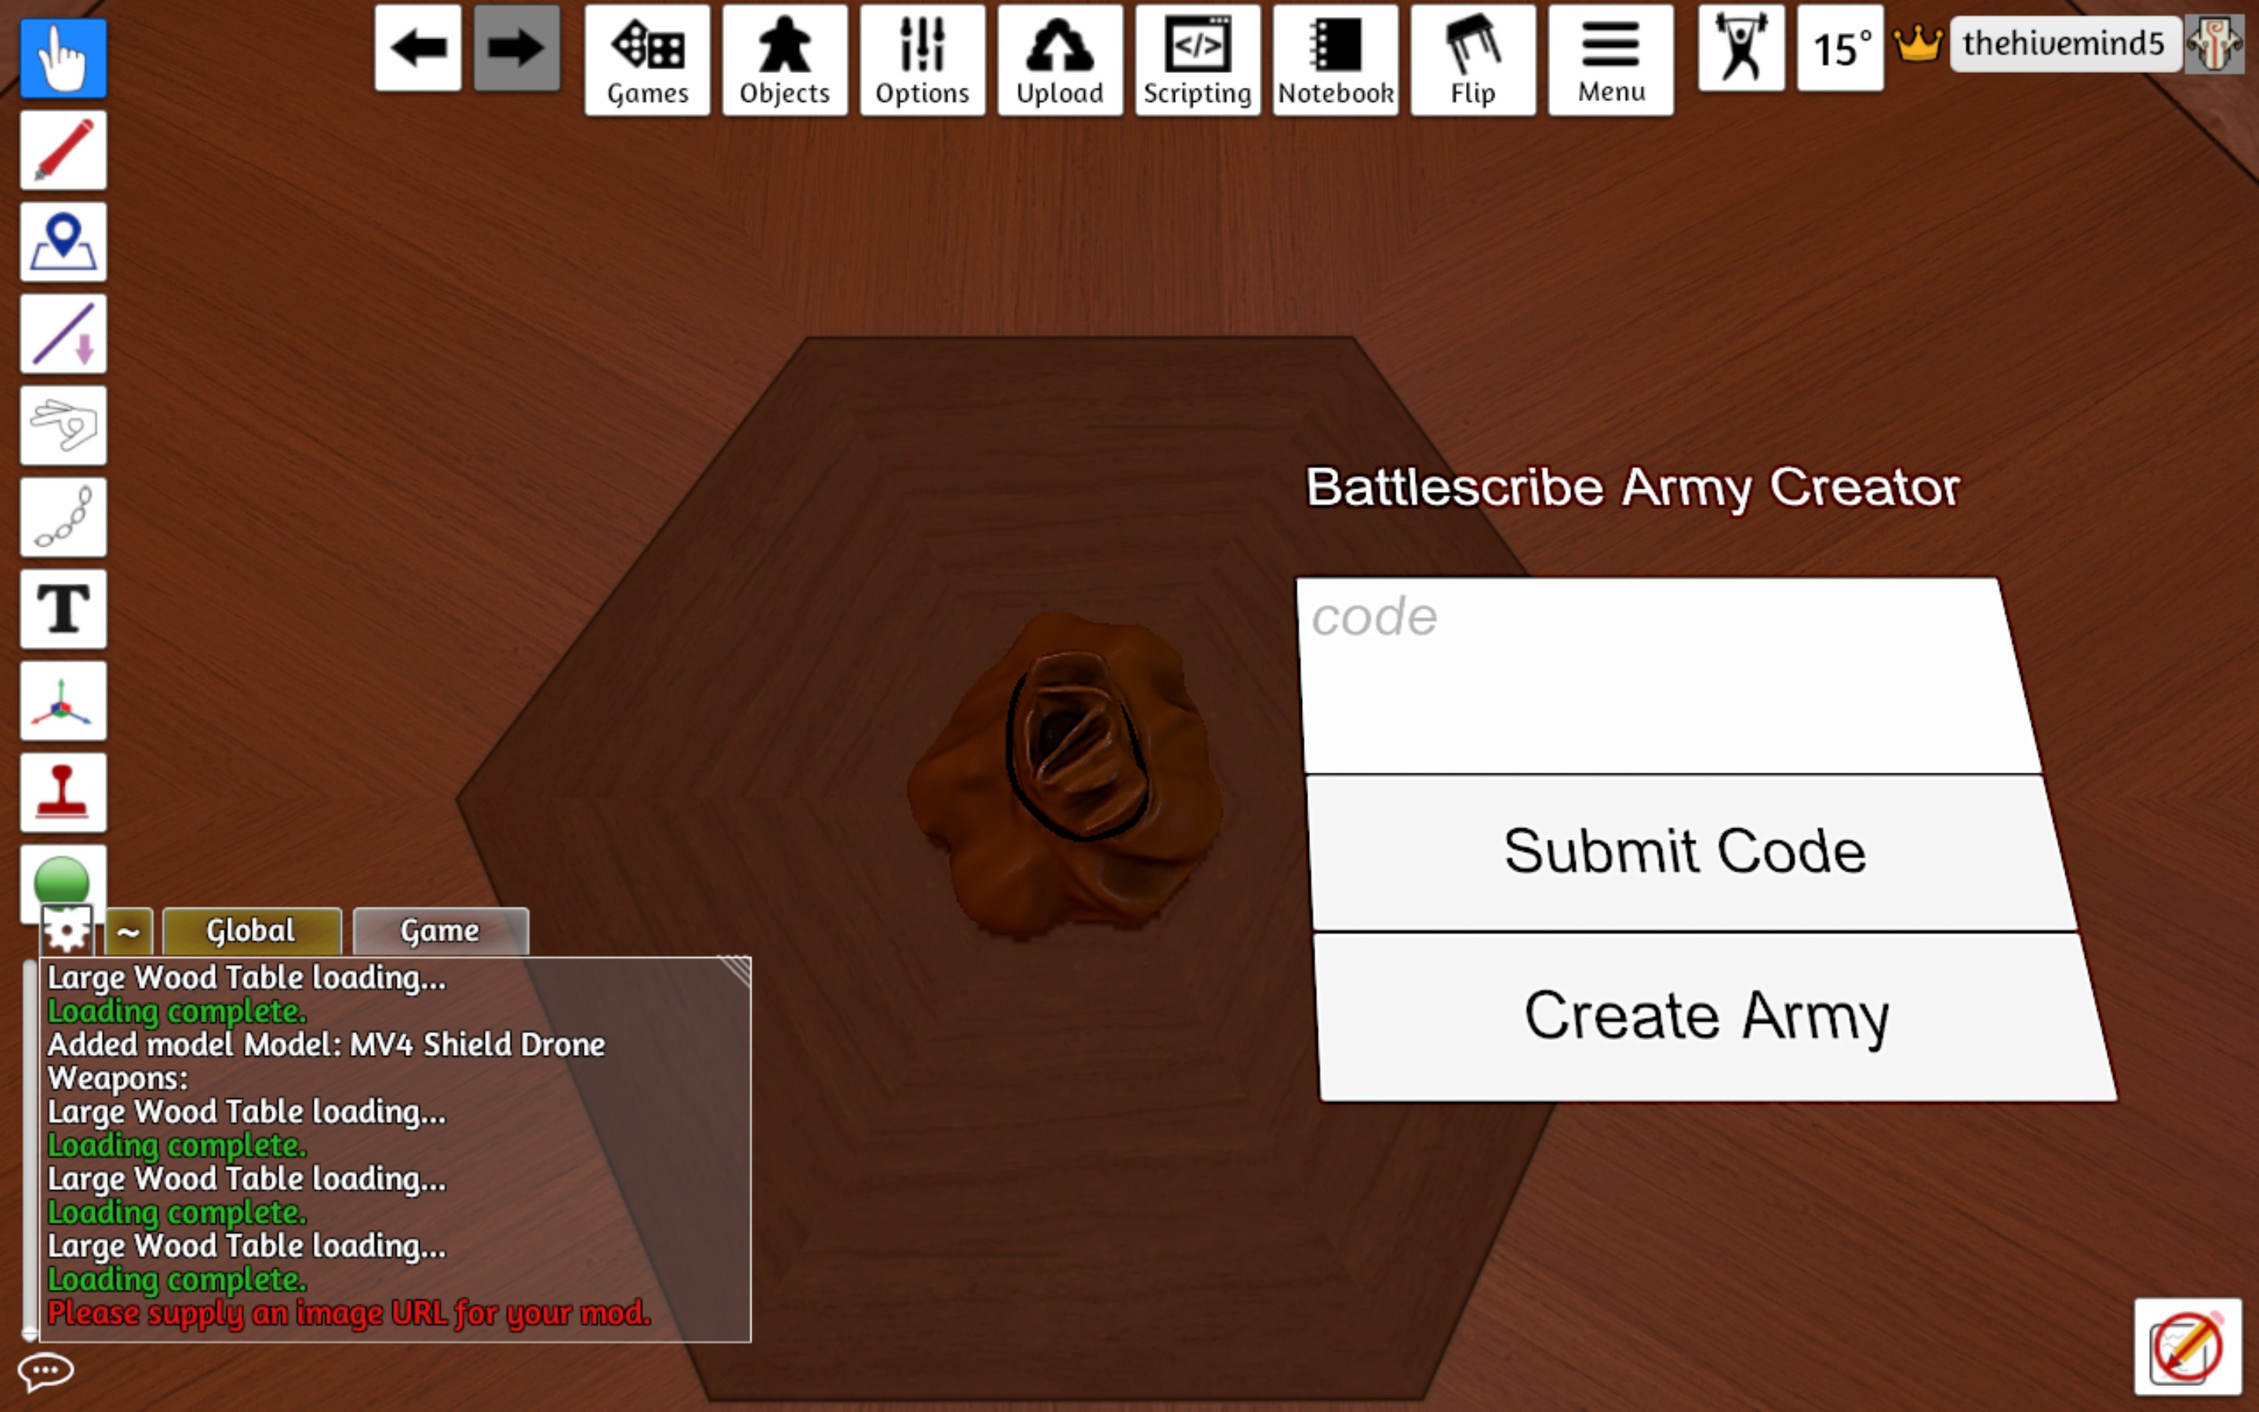
Task: Open chat settings gear
Action: 67,930
